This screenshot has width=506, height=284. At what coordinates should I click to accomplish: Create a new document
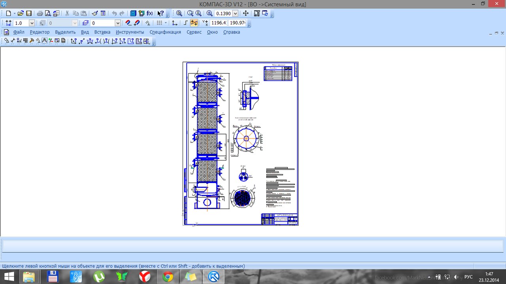(8, 13)
